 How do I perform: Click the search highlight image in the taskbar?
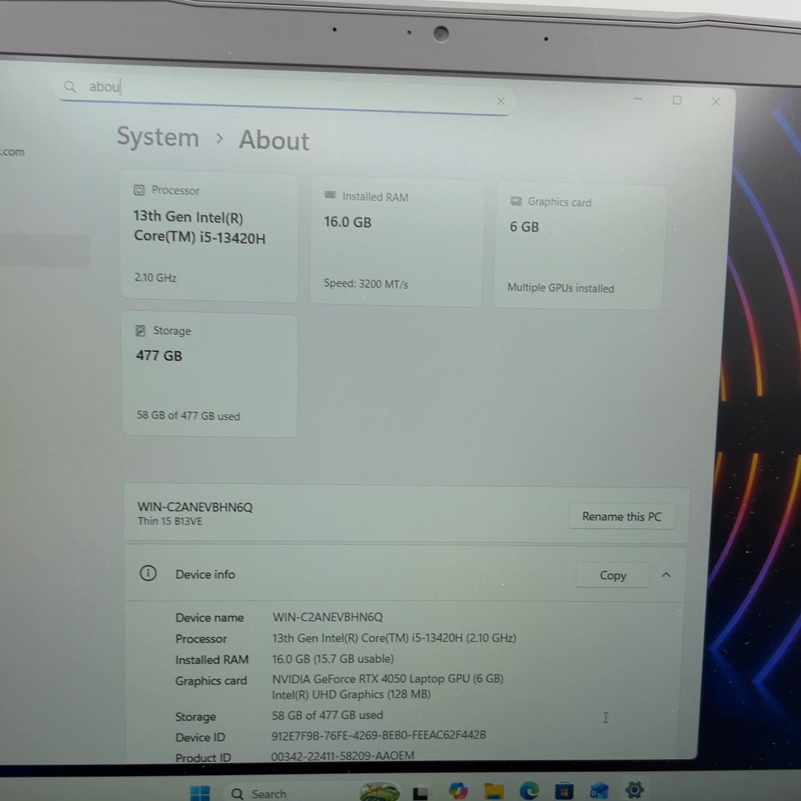point(380,792)
